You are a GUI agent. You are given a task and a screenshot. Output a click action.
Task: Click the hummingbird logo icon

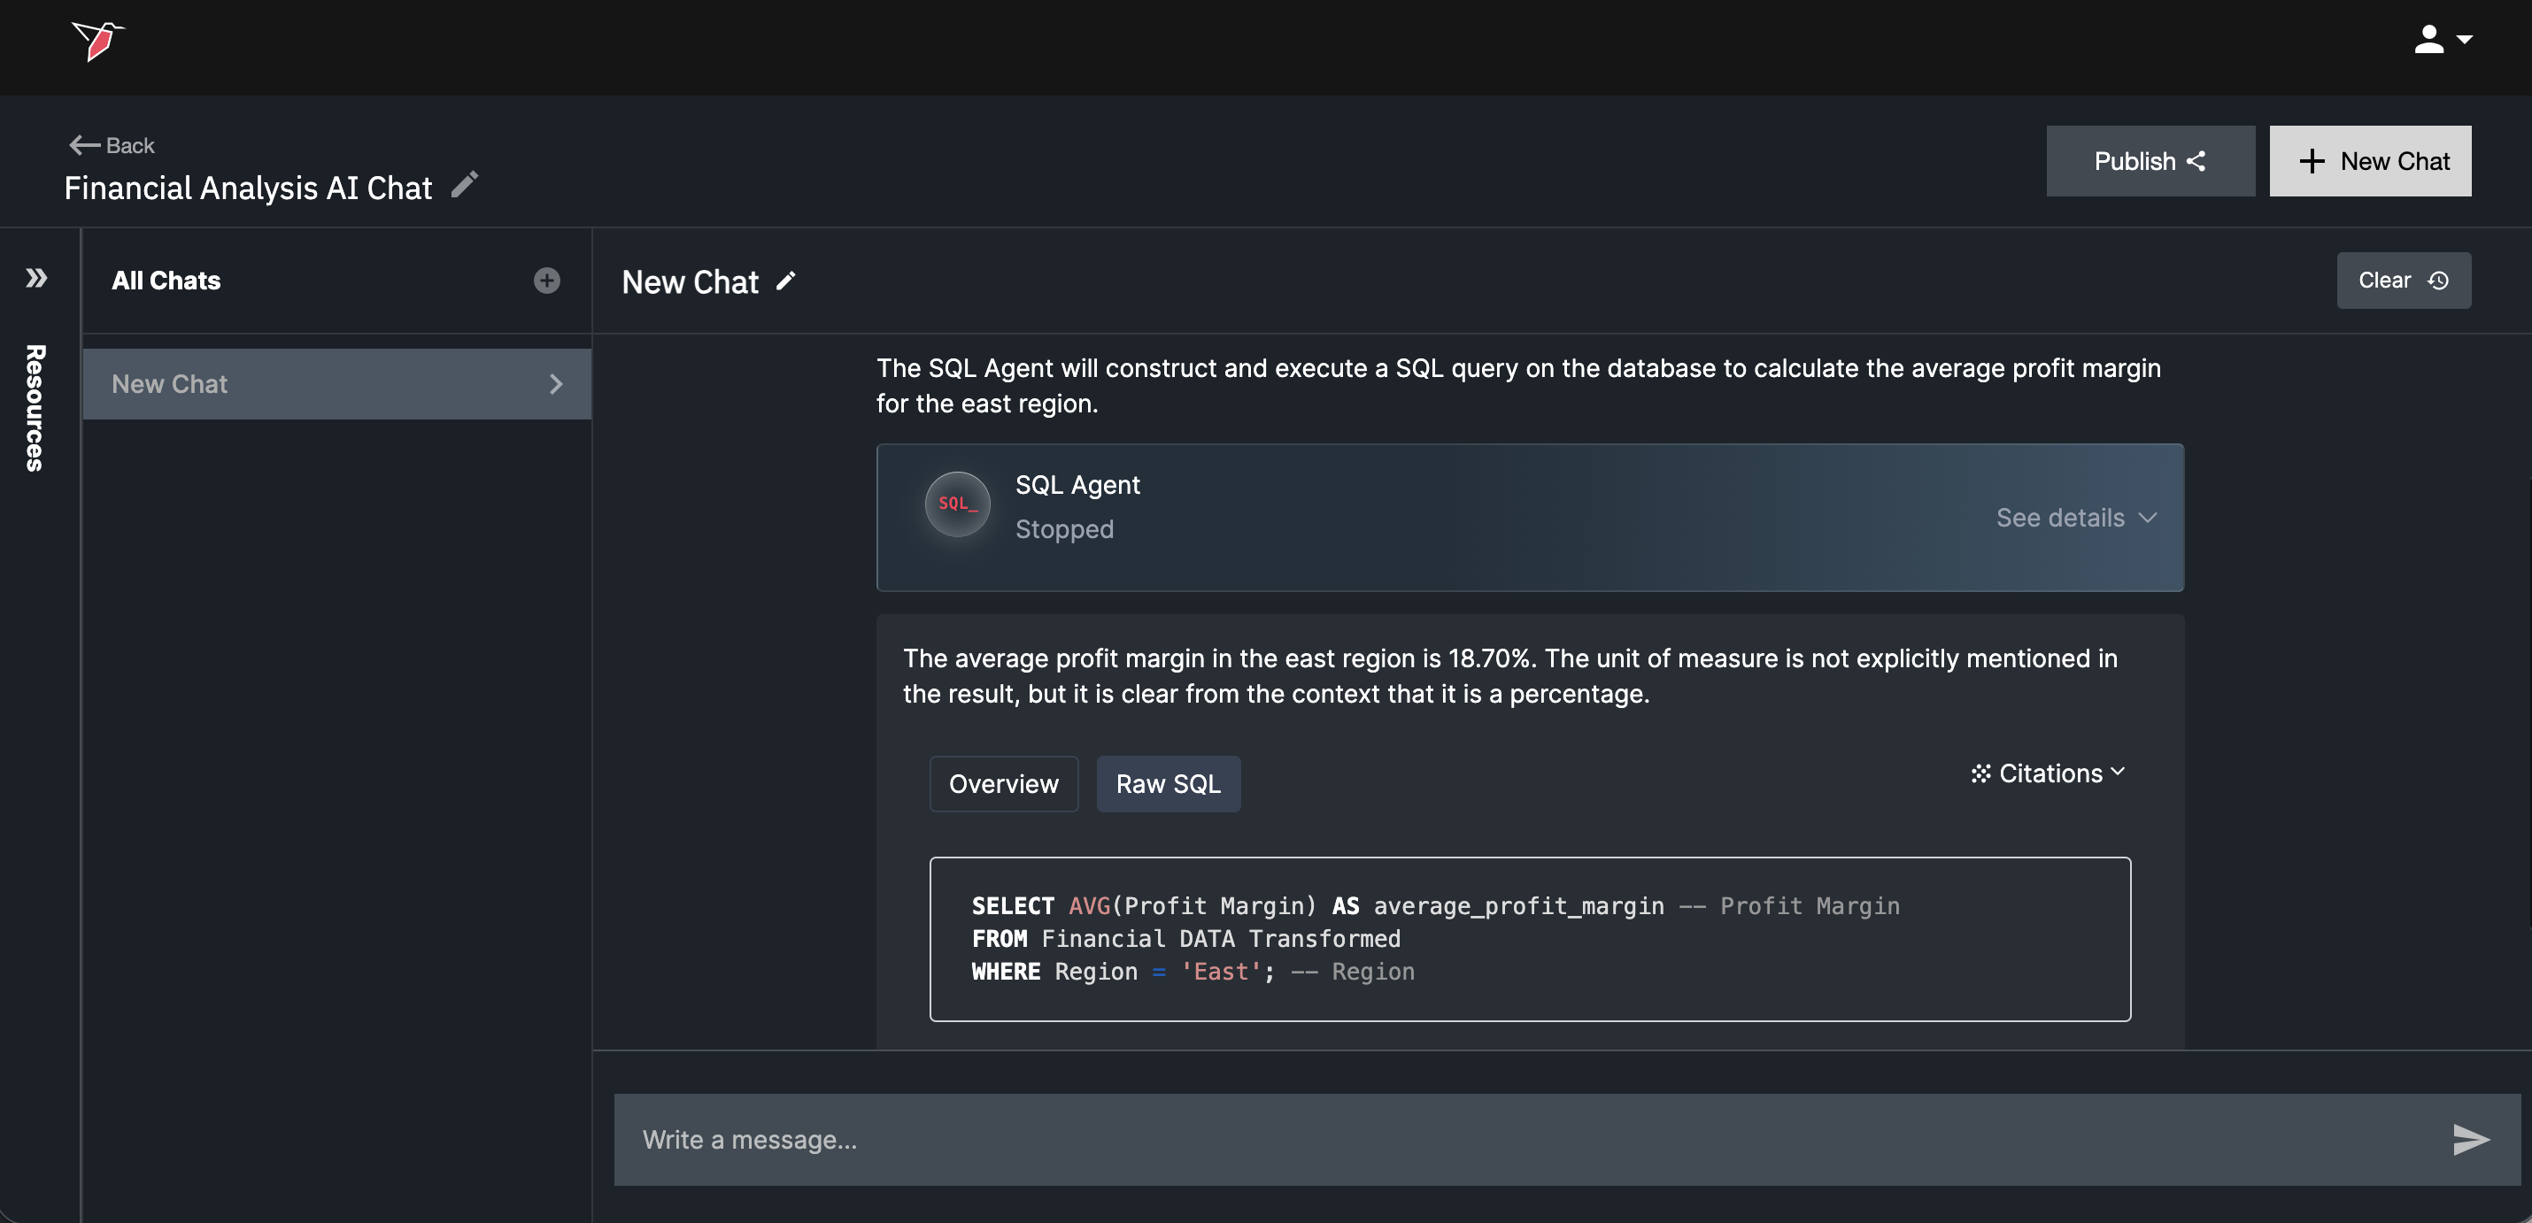97,41
